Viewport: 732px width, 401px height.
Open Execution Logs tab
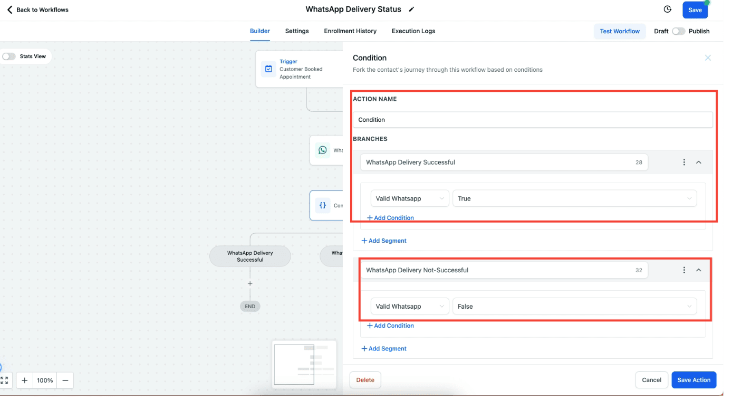click(413, 31)
